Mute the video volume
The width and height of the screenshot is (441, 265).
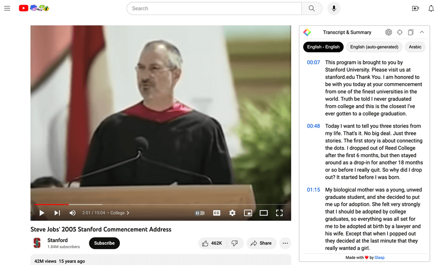point(73,213)
